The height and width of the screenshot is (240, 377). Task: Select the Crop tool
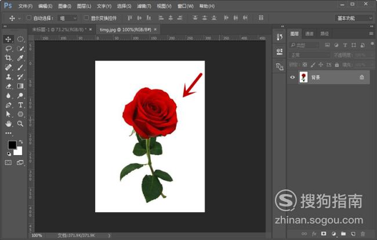(x=8, y=58)
